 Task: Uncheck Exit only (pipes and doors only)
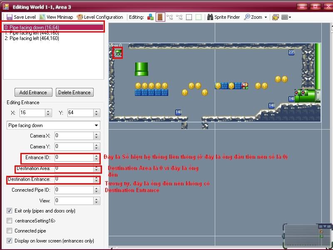point(9,211)
